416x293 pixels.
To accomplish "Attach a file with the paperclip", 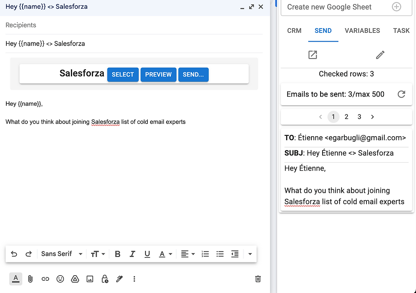I will (x=30, y=279).
